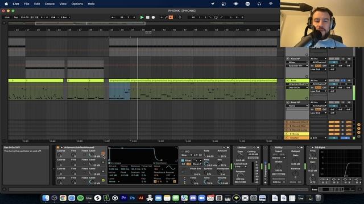Open the View menu
This screenshot has height=204, width=364.
coord(63,4)
